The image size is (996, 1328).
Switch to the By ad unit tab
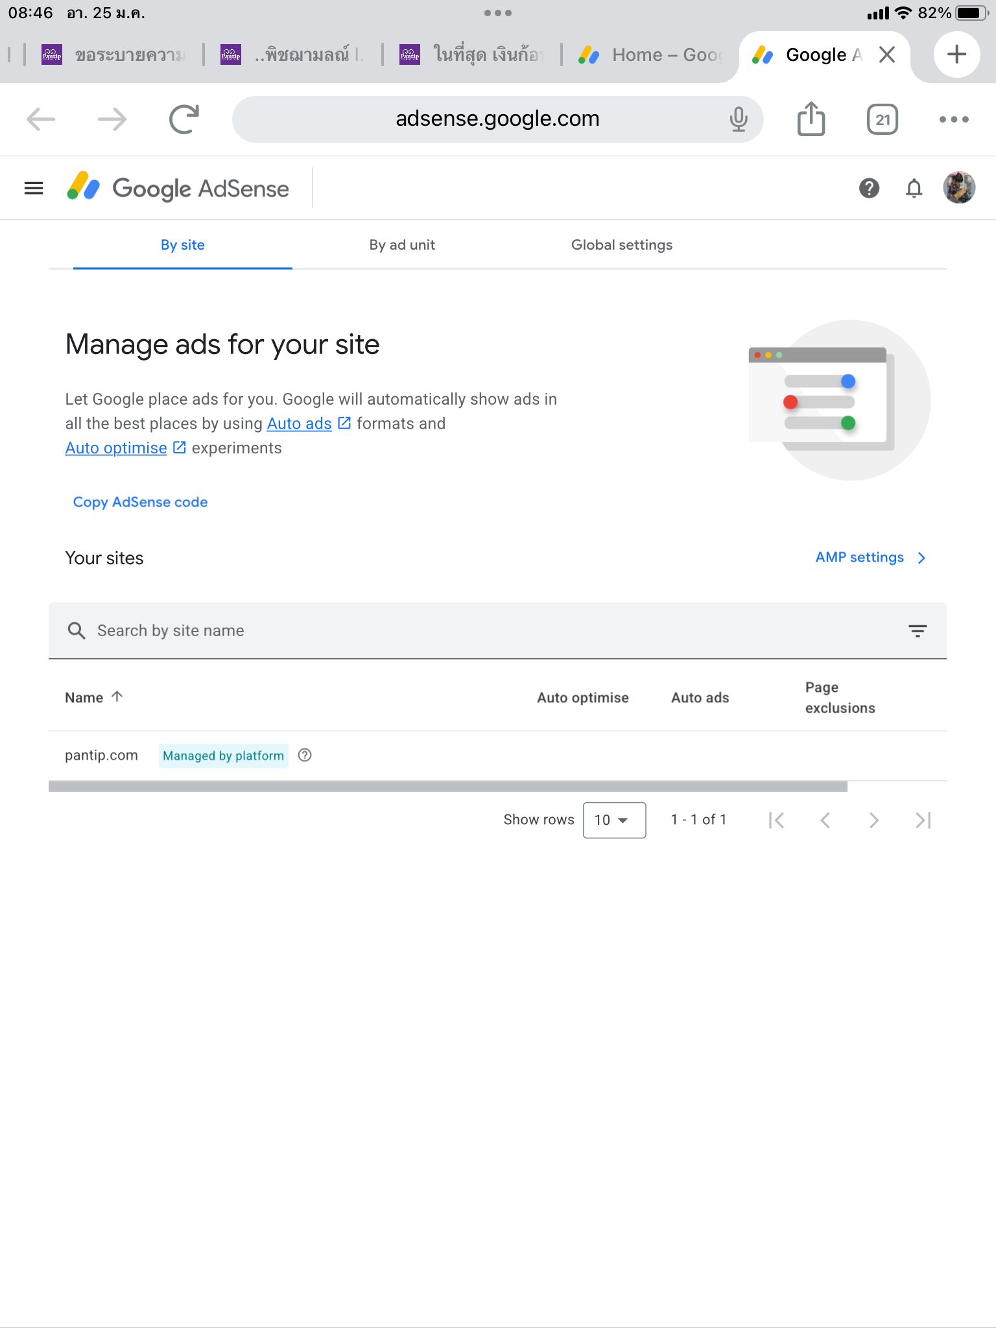[402, 245]
